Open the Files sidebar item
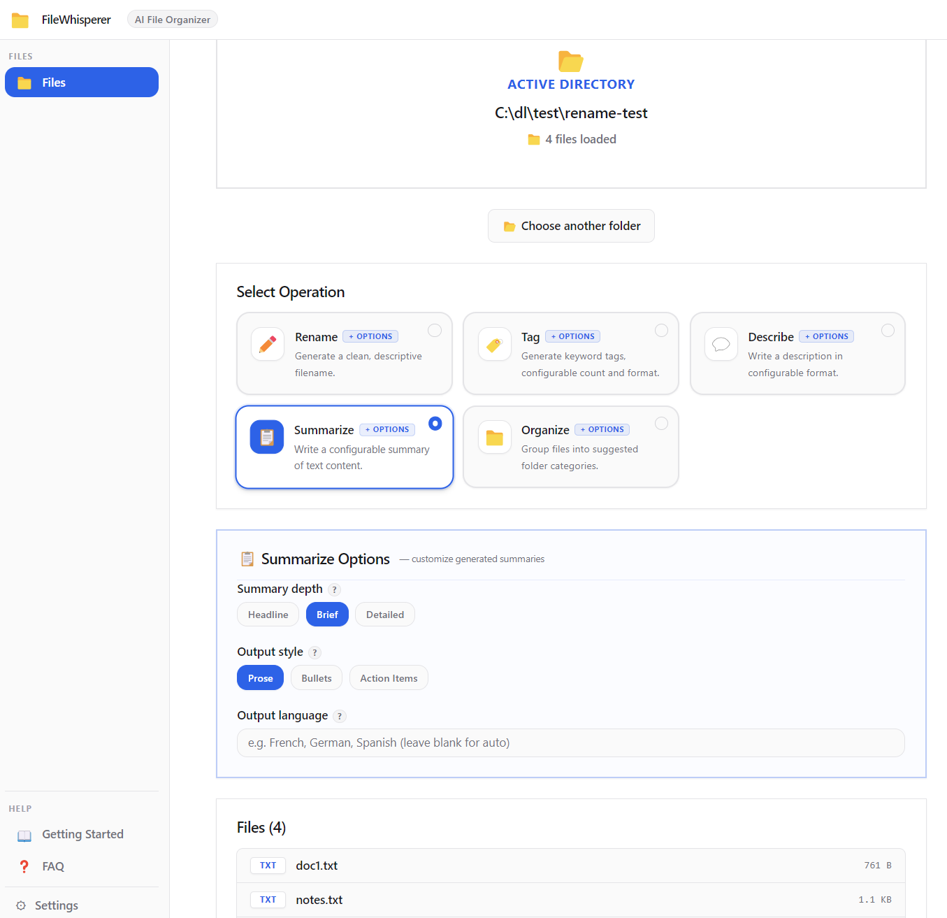The image size is (947, 918). (x=82, y=83)
